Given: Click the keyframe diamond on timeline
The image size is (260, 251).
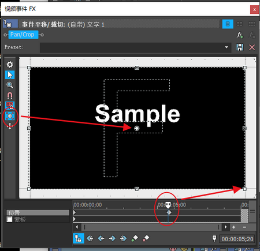Looking at the screenshot, I should 169,212.
